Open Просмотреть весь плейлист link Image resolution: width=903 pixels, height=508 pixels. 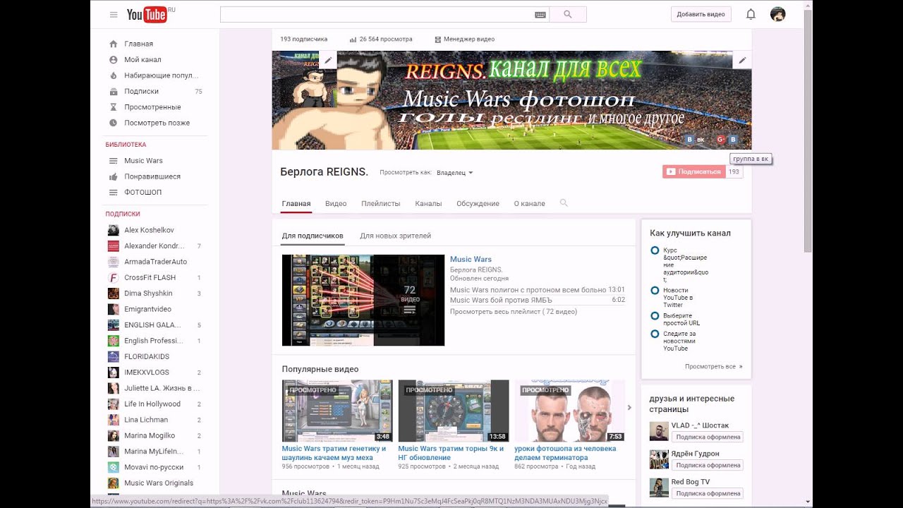tap(514, 311)
